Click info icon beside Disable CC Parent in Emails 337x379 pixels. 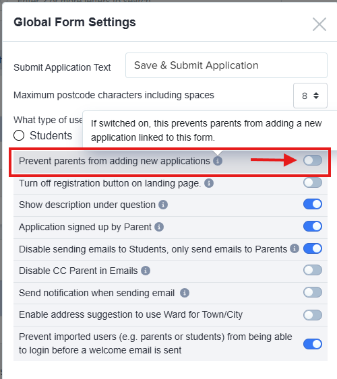pyautogui.click(x=146, y=271)
